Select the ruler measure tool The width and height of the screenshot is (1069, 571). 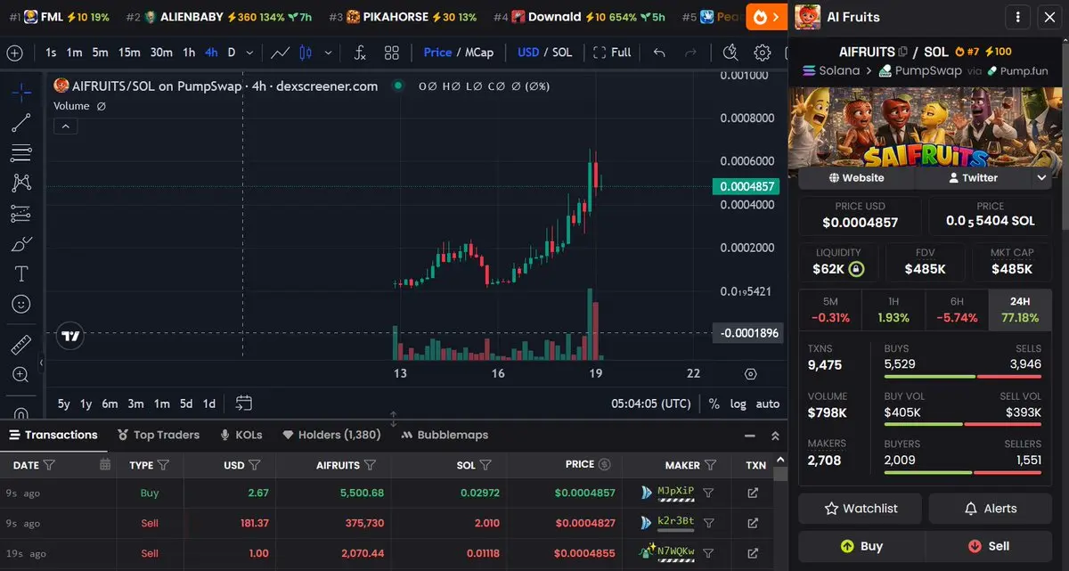tap(21, 344)
